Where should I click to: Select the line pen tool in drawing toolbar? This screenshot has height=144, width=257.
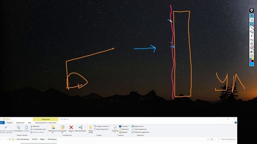pyautogui.click(x=252, y=28)
